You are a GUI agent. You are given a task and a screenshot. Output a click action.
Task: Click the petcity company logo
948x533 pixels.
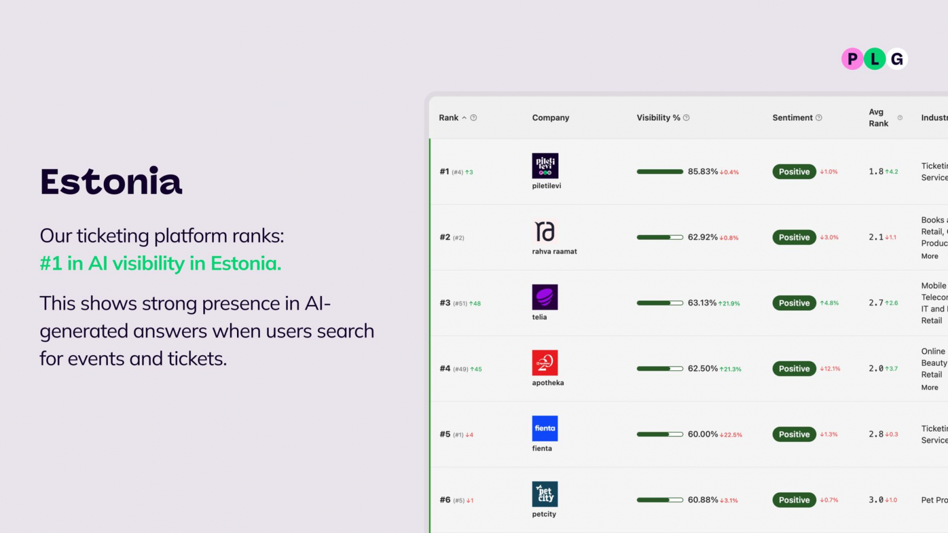coord(545,494)
